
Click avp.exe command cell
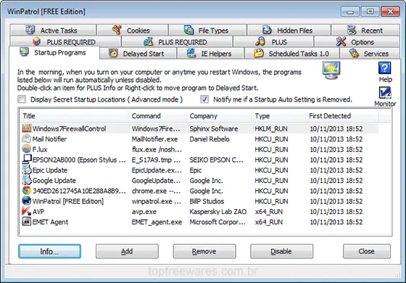(144, 212)
